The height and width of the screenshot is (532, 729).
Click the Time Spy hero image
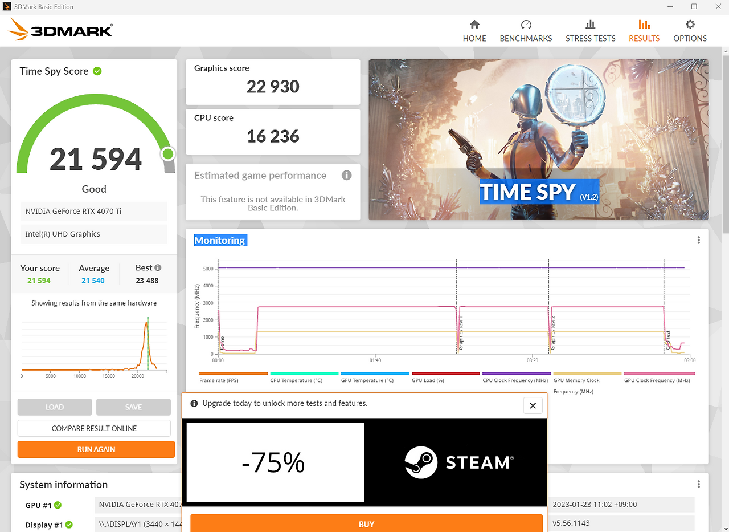(539, 140)
